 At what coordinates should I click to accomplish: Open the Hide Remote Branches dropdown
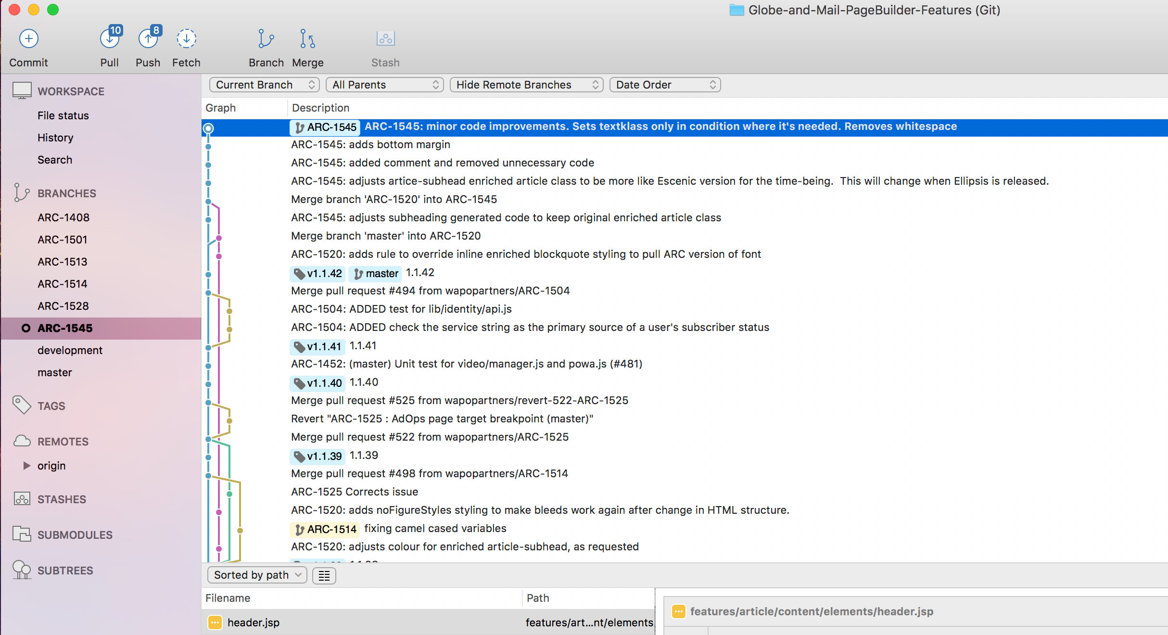click(526, 85)
